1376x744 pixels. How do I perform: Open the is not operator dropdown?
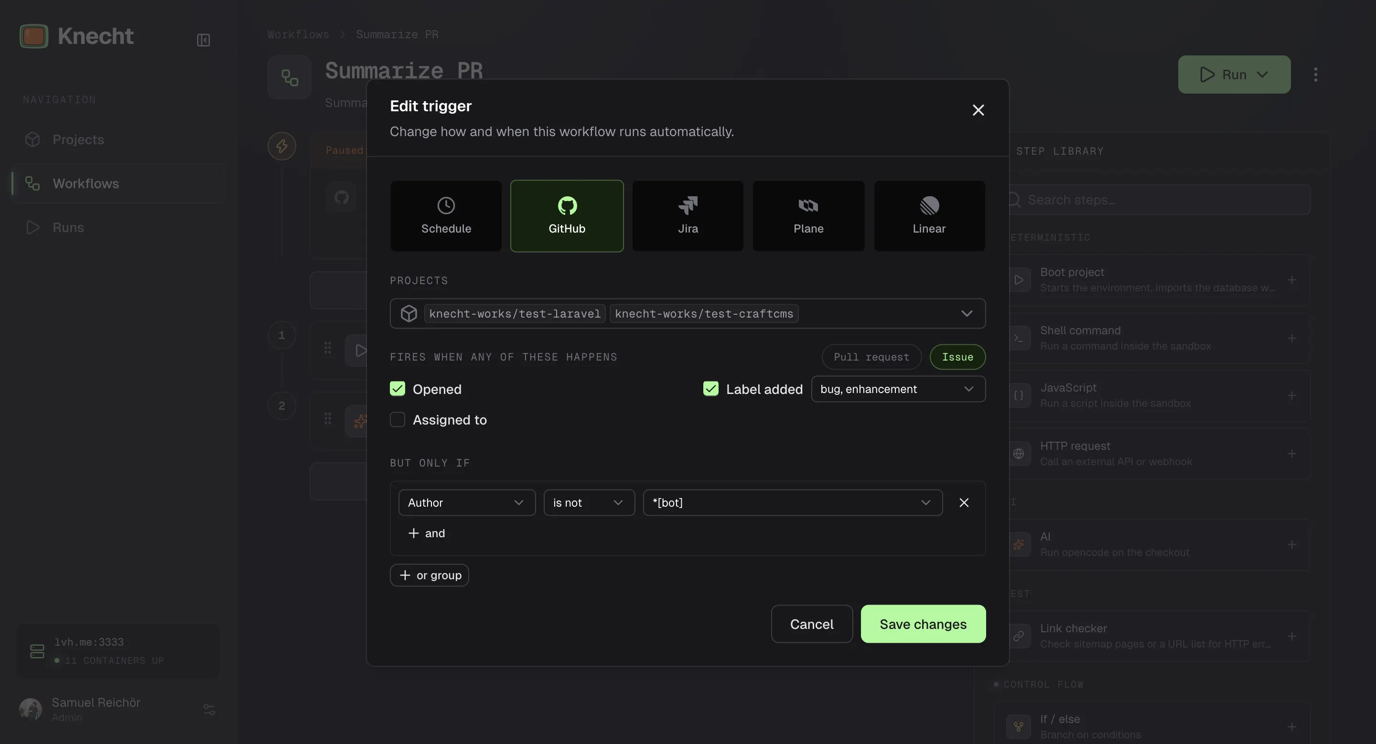point(589,503)
